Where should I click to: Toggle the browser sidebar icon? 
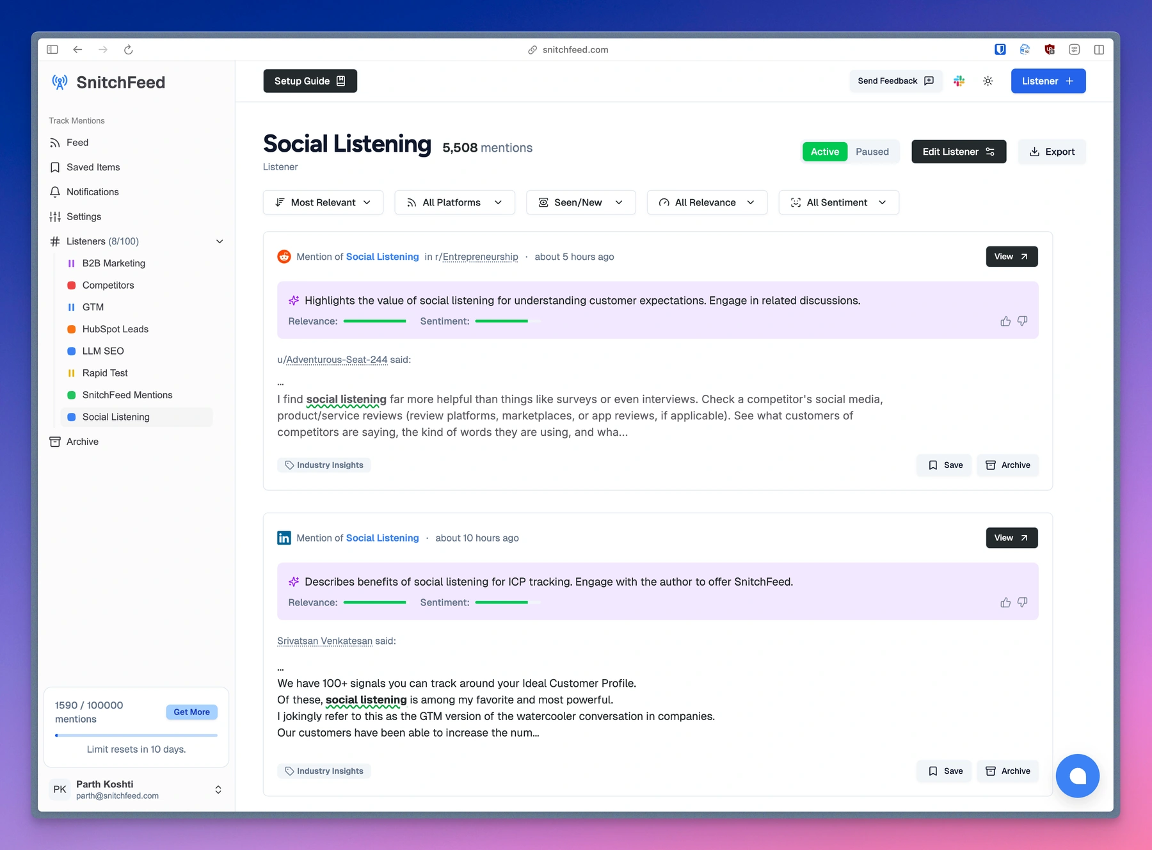point(52,49)
